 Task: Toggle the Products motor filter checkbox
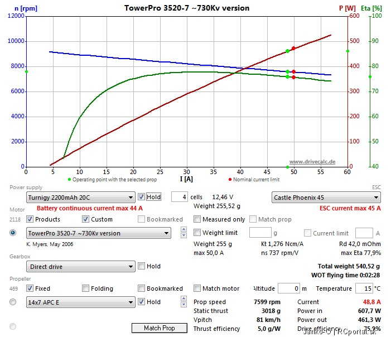tap(30, 219)
